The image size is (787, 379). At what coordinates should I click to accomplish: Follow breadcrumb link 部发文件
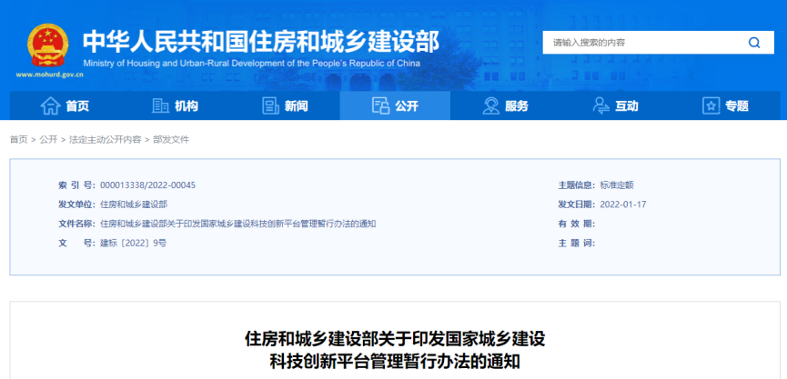pyautogui.click(x=171, y=140)
